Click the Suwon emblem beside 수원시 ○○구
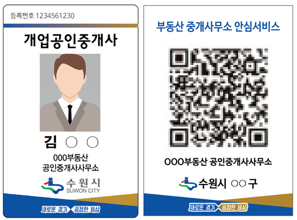The width and height of the screenshot is (297, 220). click(x=188, y=183)
